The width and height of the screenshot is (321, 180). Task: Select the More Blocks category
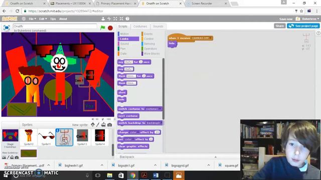pyautogui.click(x=151, y=53)
